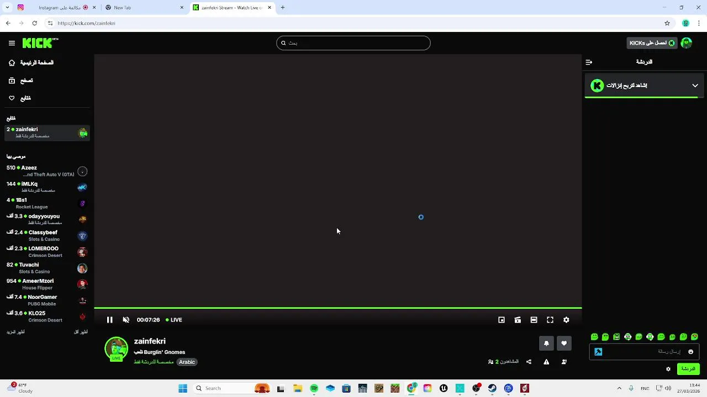Toggle theater mode in the player

(534, 320)
